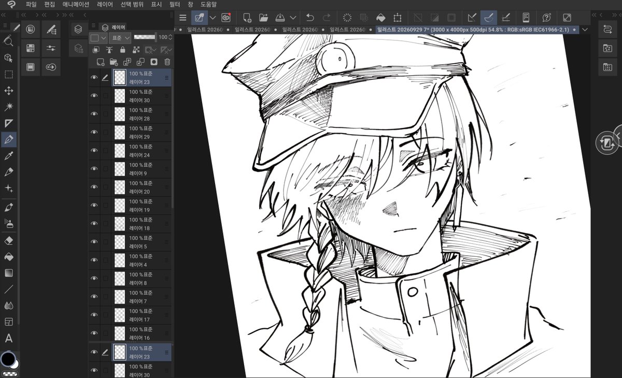Image resolution: width=622 pixels, height=378 pixels.
Task: Open dropdown arrow next to Save icon
Action: (x=293, y=18)
